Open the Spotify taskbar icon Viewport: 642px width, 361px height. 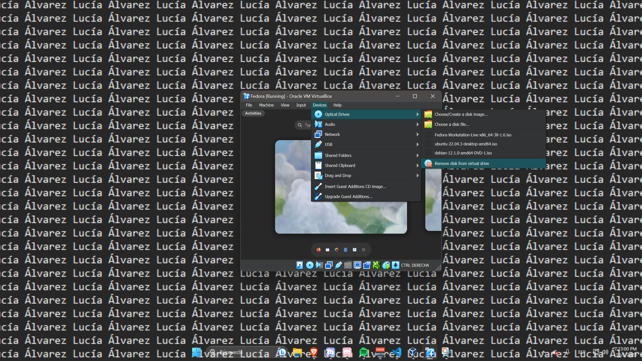click(x=364, y=352)
